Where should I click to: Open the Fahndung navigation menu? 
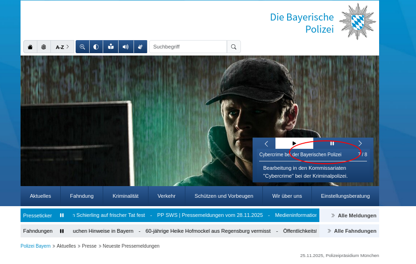coord(82,196)
